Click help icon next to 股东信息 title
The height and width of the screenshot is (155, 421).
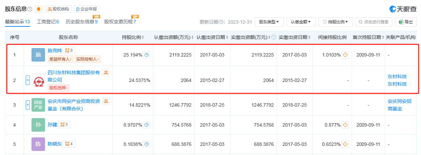click(x=30, y=9)
